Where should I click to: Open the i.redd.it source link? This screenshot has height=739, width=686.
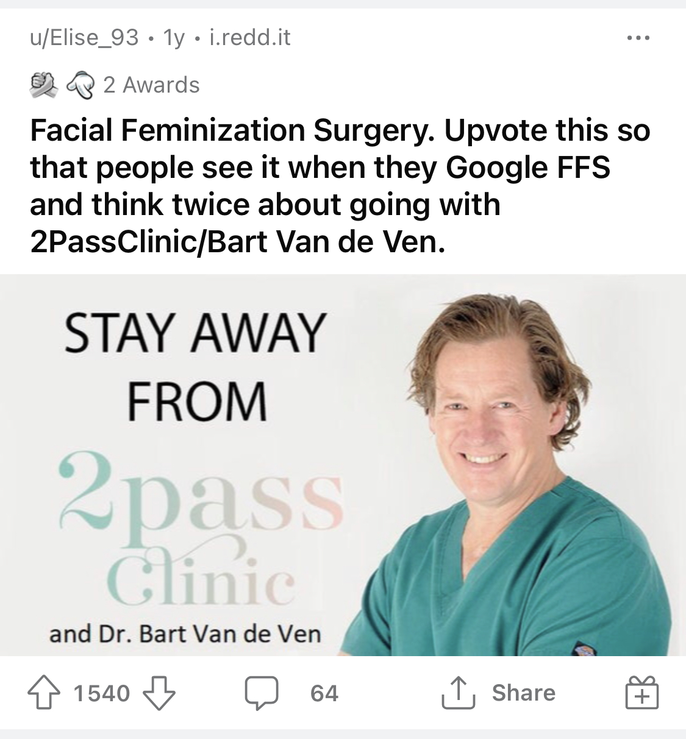[x=249, y=38]
